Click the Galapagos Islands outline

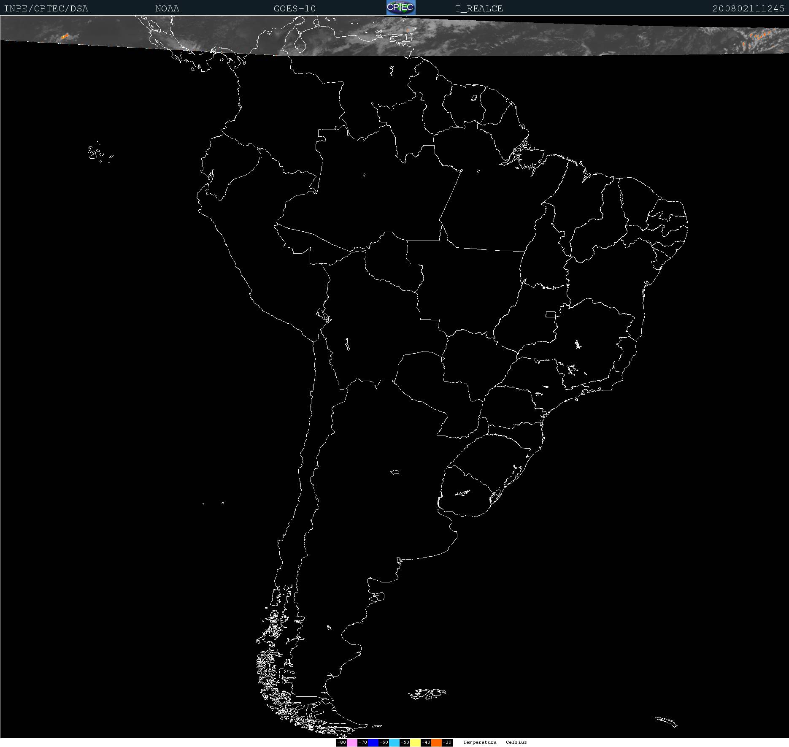point(96,152)
